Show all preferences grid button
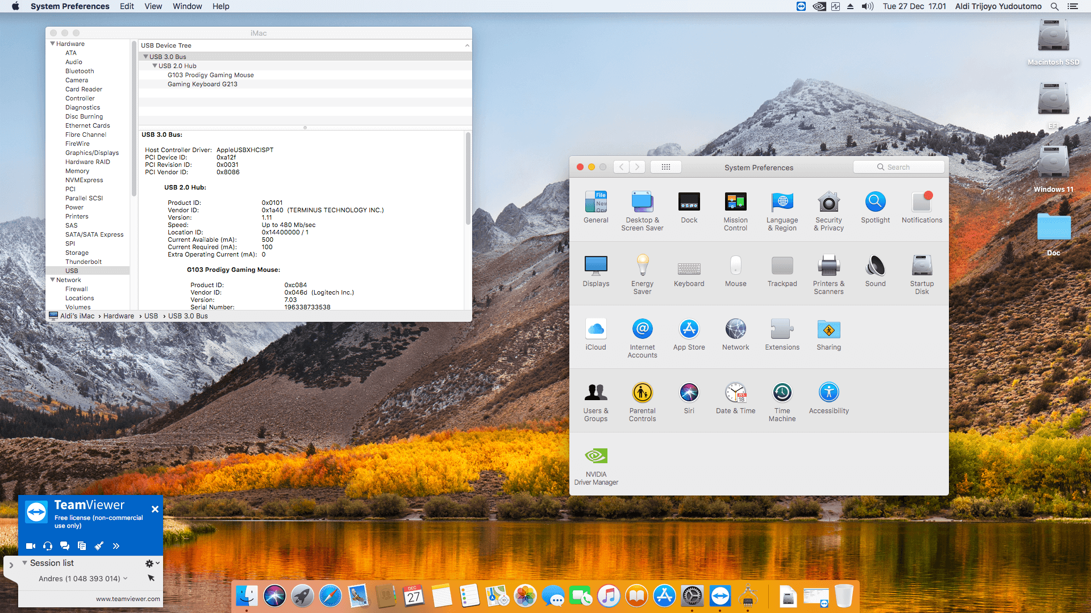The height and width of the screenshot is (613, 1091). (666, 167)
